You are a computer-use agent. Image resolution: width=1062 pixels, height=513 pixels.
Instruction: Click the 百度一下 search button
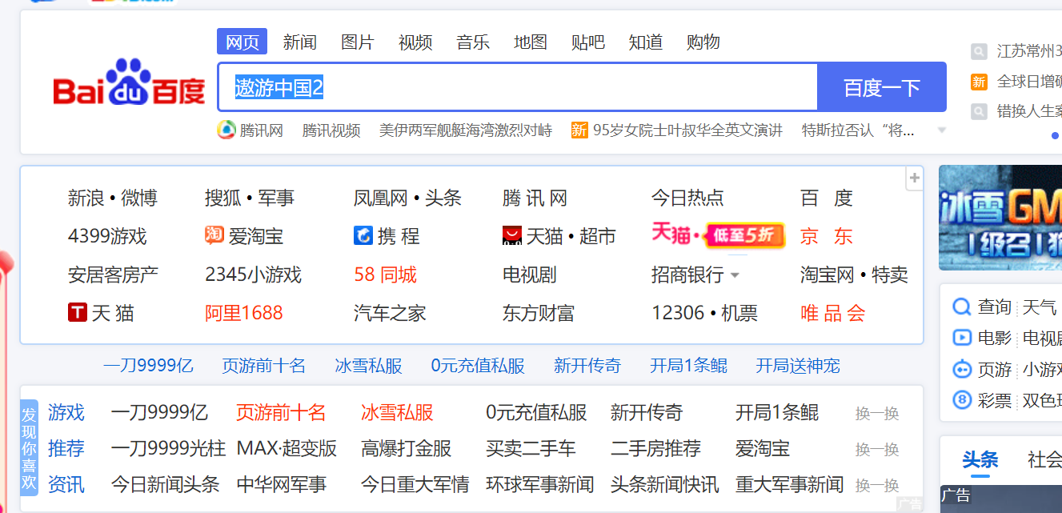(882, 87)
